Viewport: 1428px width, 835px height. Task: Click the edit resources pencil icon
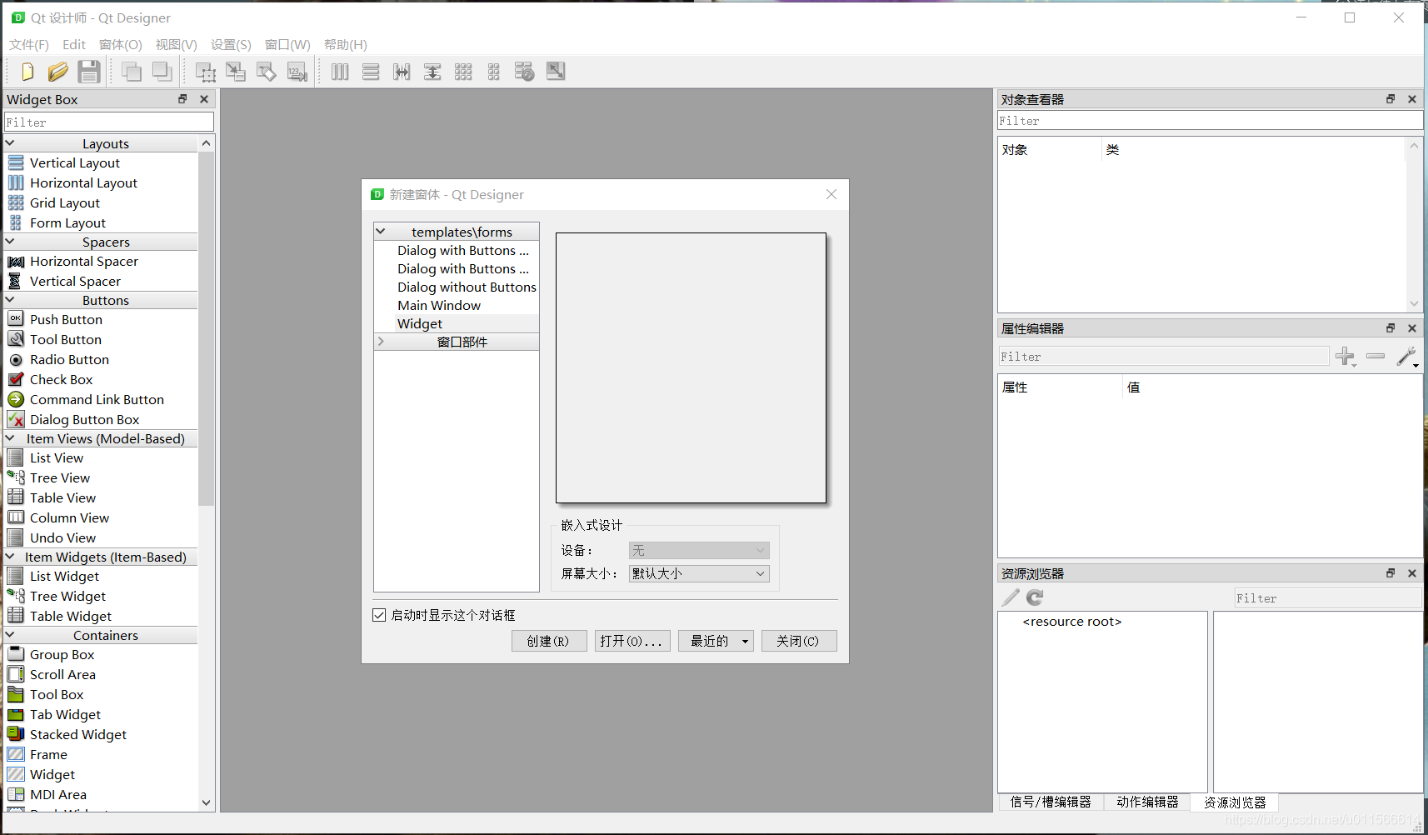[x=1011, y=597]
